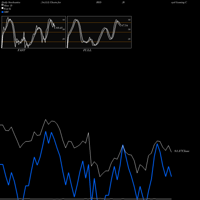This screenshot has height=200, width=200.
Task: Click the tallest peak of the white close line
Action: click(46, 120)
